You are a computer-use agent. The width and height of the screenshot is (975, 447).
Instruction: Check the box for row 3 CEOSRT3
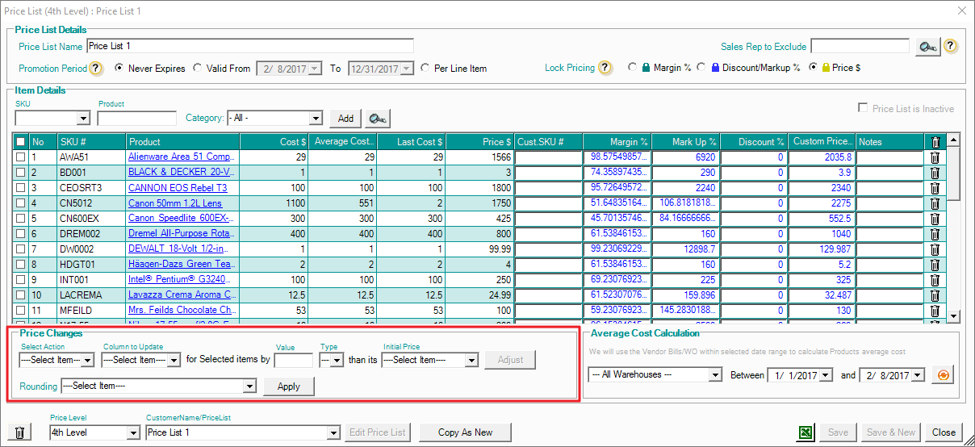point(20,188)
